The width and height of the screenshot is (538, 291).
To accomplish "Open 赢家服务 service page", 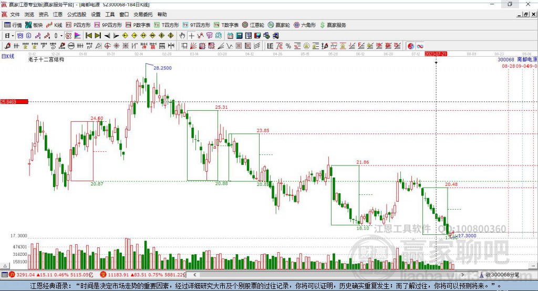I will [x=333, y=25].
